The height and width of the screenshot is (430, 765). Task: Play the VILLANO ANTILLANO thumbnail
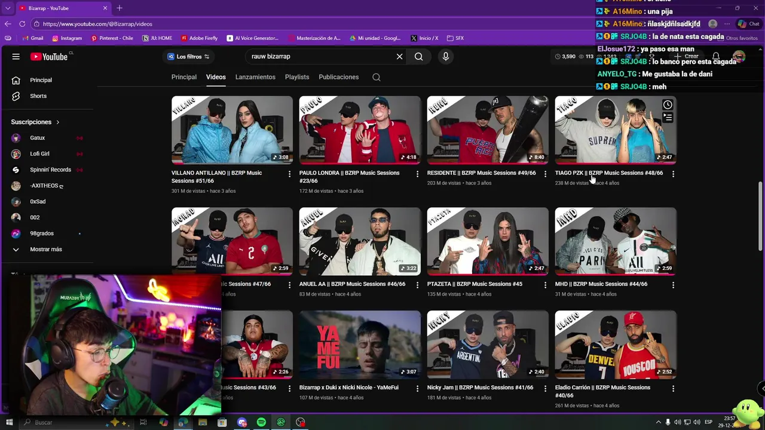(232, 130)
